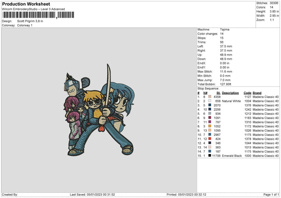Click the thread code "1044"
The width and height of the screenshot is (281, 198).
[x=248, y=143]
